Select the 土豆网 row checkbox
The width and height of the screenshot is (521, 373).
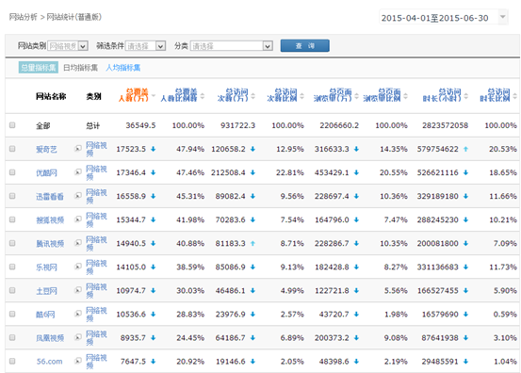point(12,290)
